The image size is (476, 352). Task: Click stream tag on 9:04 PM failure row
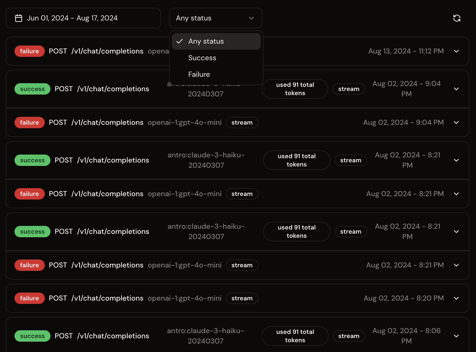(x=242, y=123)
